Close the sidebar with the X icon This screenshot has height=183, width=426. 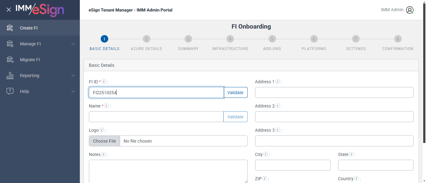point(9,10)
